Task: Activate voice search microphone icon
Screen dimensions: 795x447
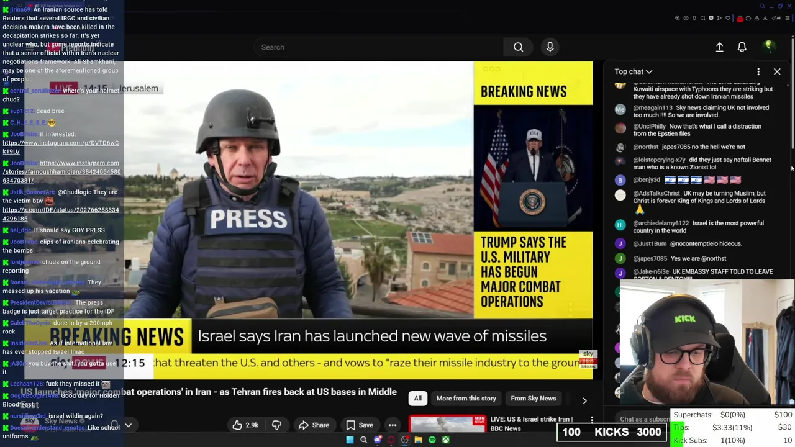Action: pos(550,47)
